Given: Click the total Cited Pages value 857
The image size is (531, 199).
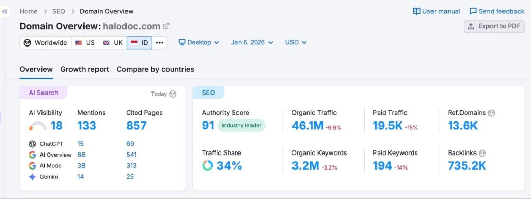Looking at the screenshot, I should (136, 126).
